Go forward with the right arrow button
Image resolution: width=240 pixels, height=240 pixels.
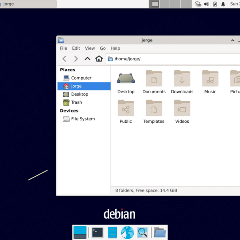76,59
